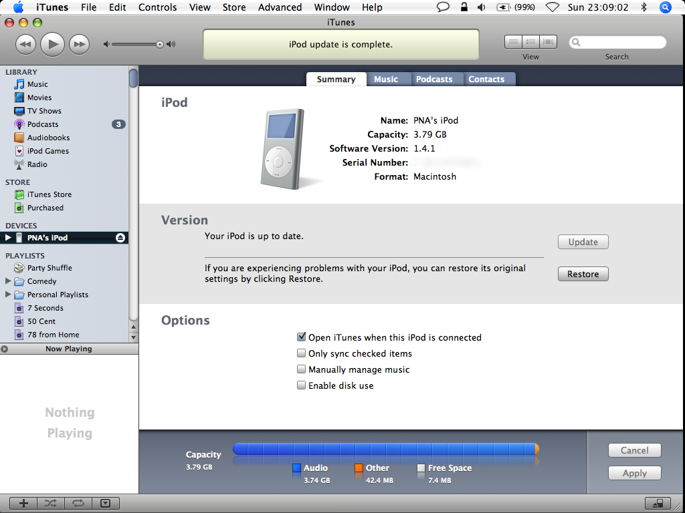Image resolution: width=685 pixels, height=513 pixels.
Task: Check Enable disk use
Action: click(x=302, y=385)
